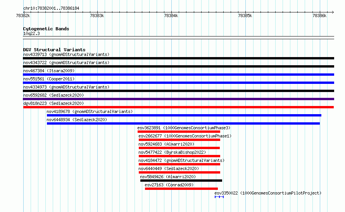The height and width of the screenshot is (212, 345).
Task: Open the nsv4343722 gnomADStructuralVariants label
Action: coord(66,63)
